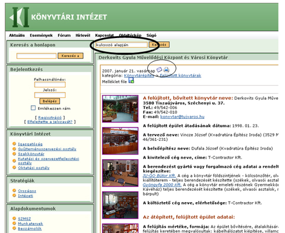Open the Szakkönyvtár link
Image resolution: width=285 pixels, height=233 pixels.
[31, 154]
